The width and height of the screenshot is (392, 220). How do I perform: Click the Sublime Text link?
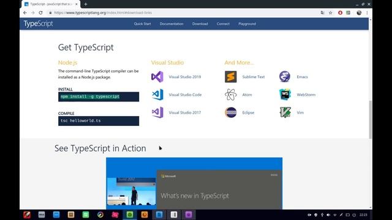pos(253,77)
